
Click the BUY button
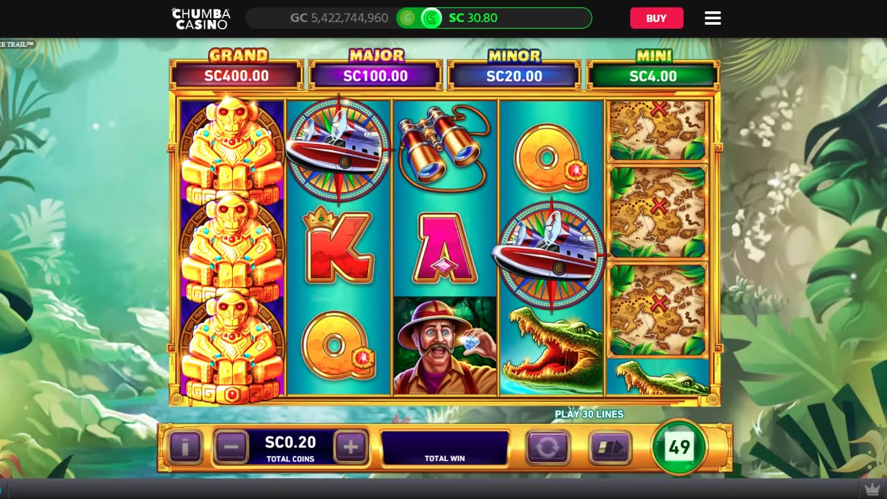(656, 18)
